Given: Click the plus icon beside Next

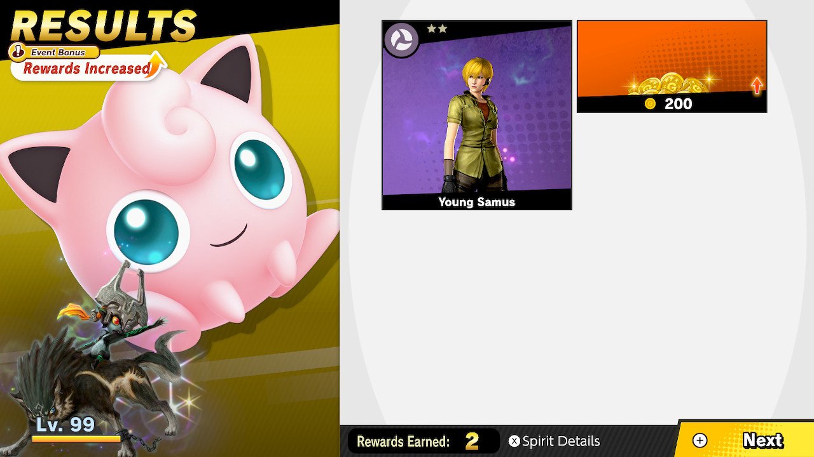Looking at the screenshot, I should (700, 440).
